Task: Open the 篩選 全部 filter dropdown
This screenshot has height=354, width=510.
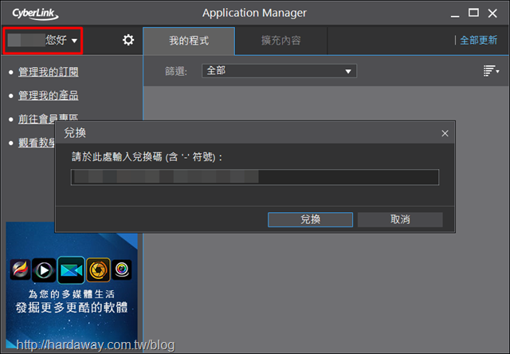Action: 279,71
